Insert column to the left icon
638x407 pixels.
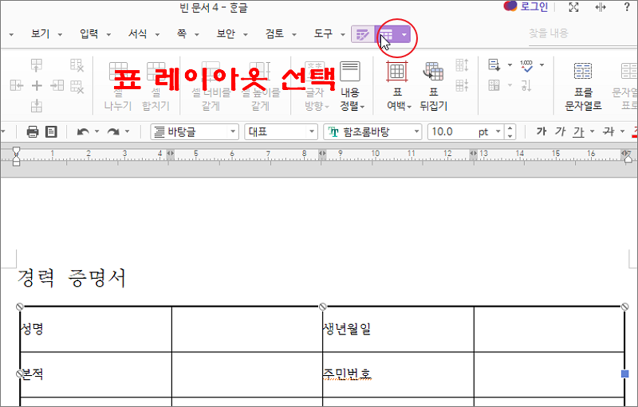tap(16, 86)
